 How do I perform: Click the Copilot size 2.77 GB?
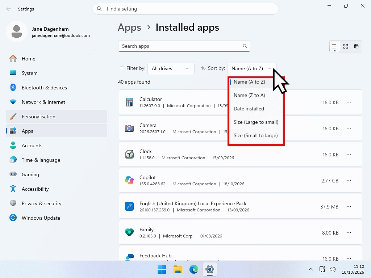coord(330,181)
